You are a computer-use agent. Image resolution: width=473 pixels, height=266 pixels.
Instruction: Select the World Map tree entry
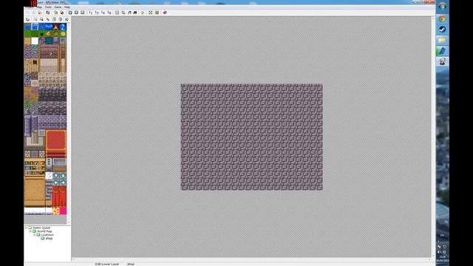[44, 231]
